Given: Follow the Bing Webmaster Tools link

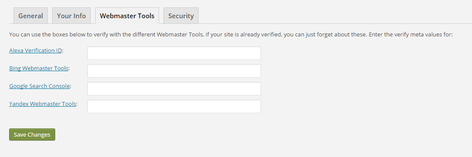Looking at the screenshot, I should coord(39,68).
